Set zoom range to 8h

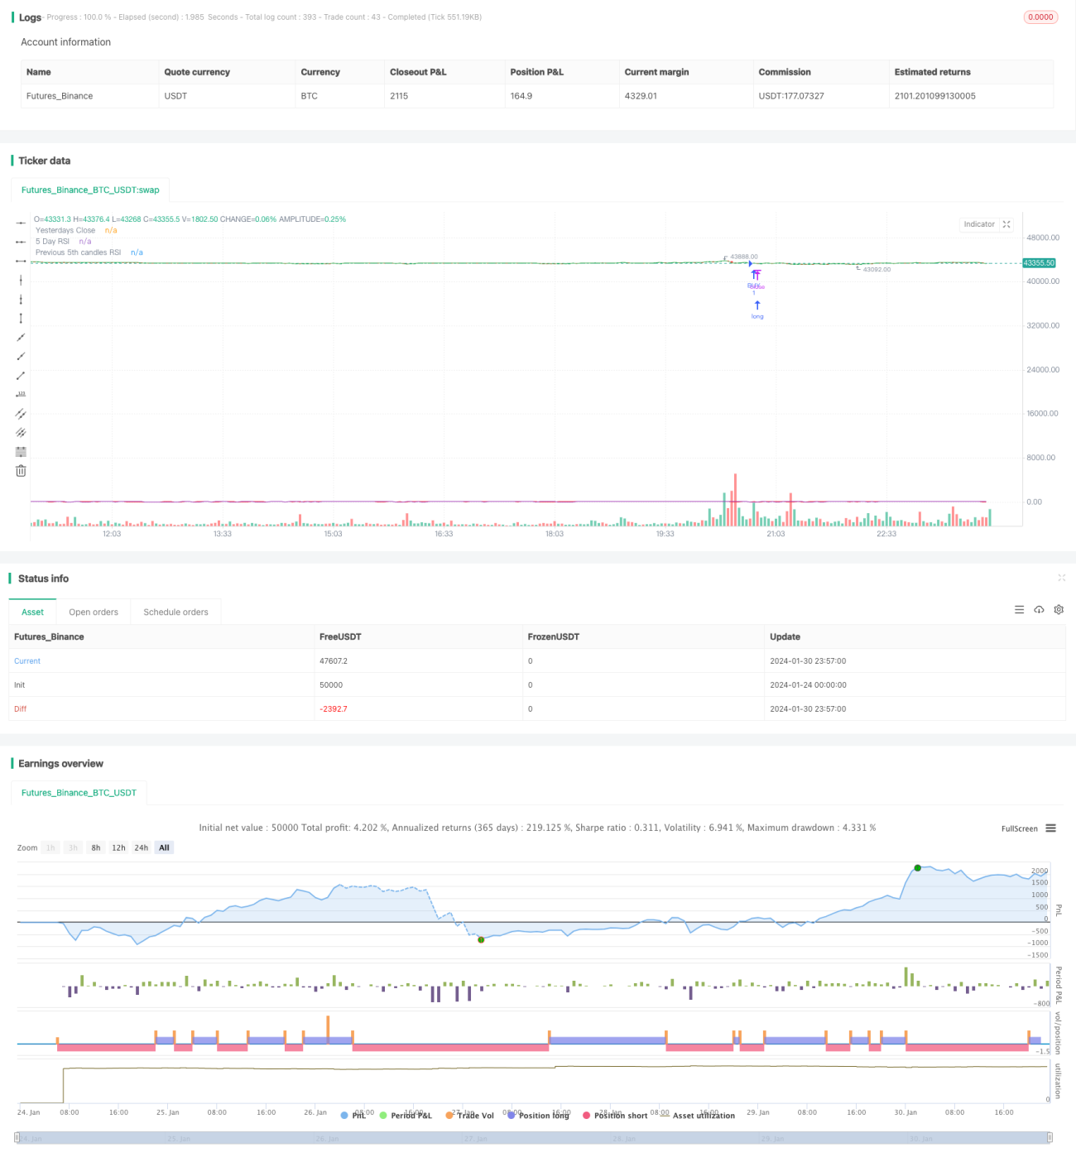(96, 847)
